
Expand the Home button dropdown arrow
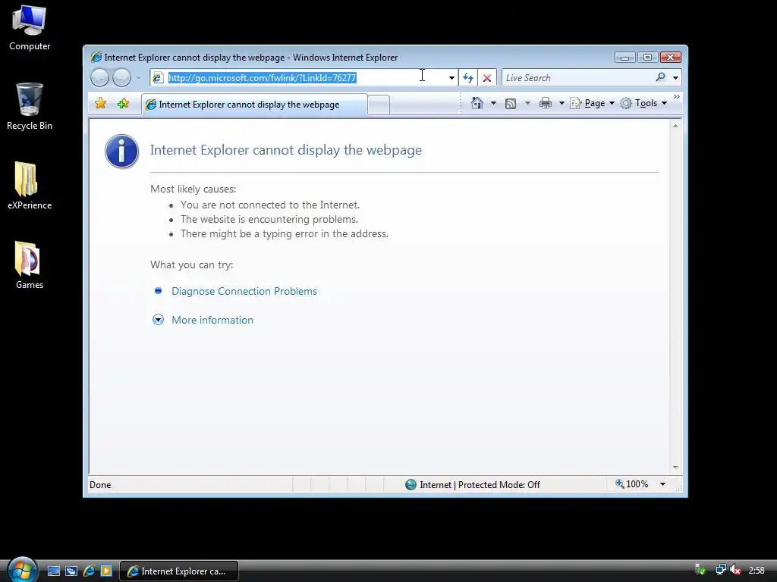pos(493,103)
